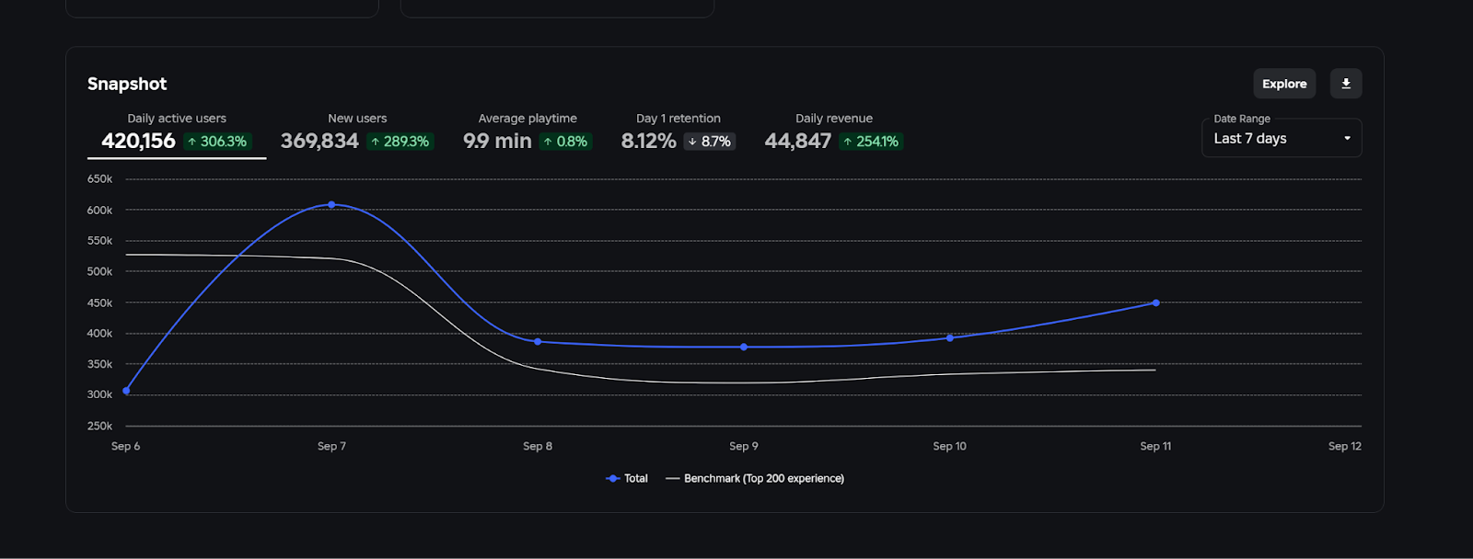This screenshot has height=559, width=1473.
Task: Click the Last 7 days dropdown arrow
Action: (x=1347, y=139)
